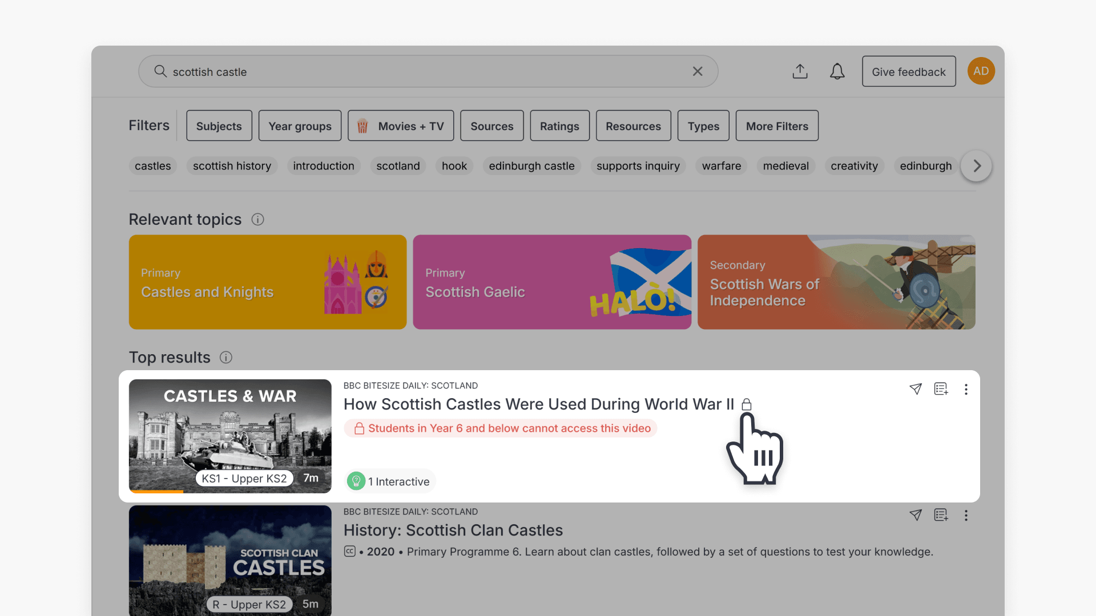Clear the search field with X icon

698,71
